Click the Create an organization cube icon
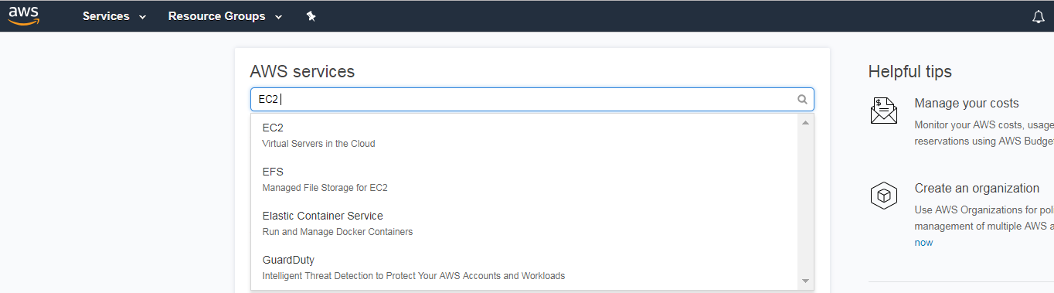Image resolution: width=1054 pixels, height=293 pixels. 883,196
